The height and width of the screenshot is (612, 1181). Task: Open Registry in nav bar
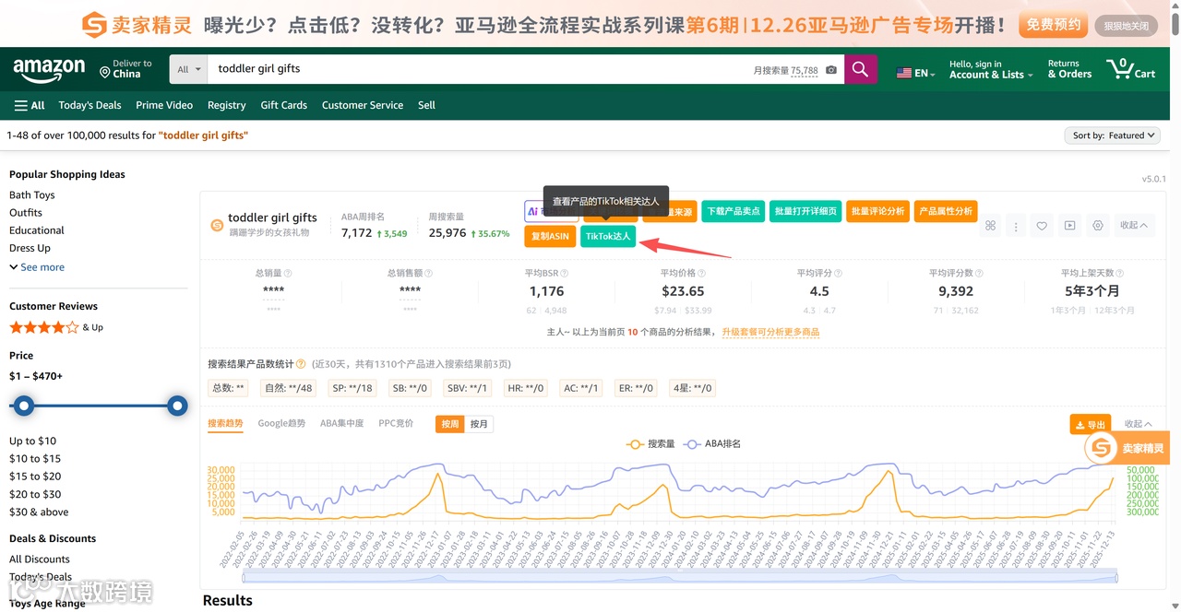(x=226, y=105)
